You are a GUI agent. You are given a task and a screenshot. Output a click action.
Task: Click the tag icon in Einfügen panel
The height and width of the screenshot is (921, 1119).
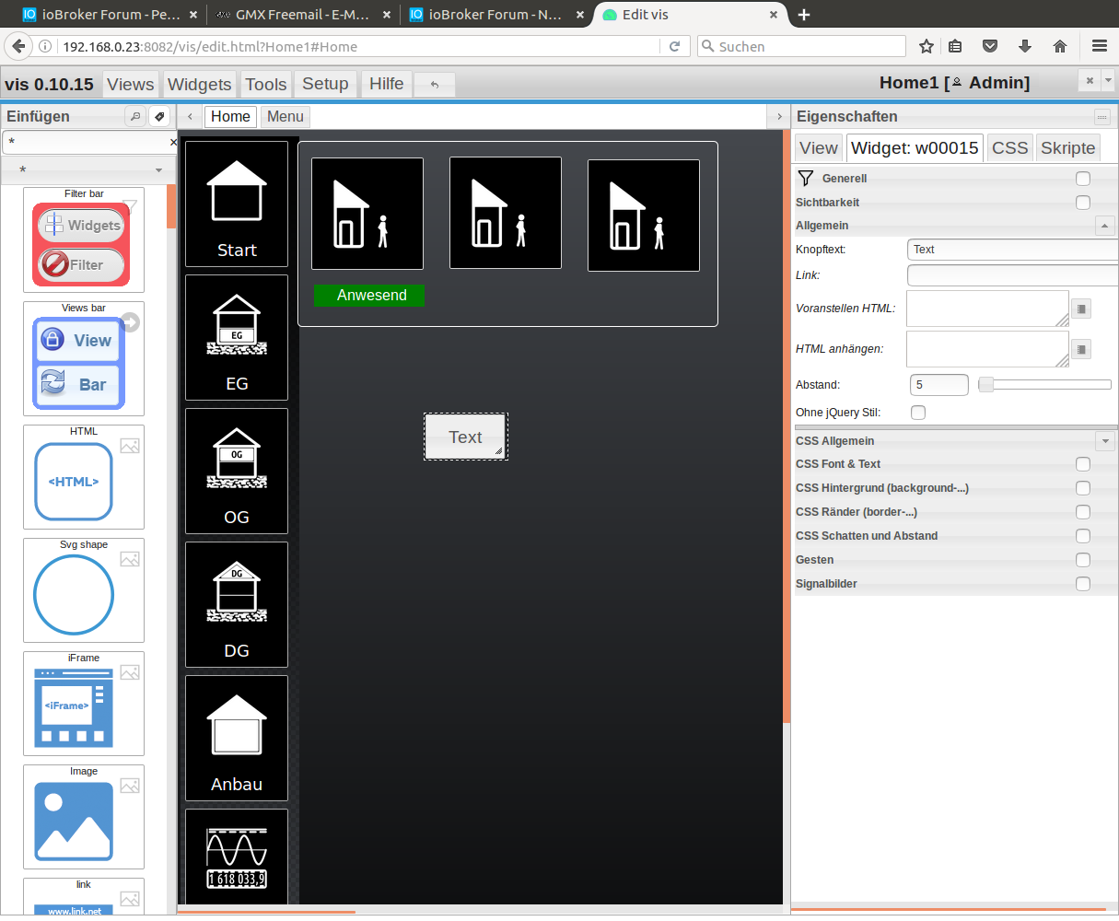click(x=159, y=117)
